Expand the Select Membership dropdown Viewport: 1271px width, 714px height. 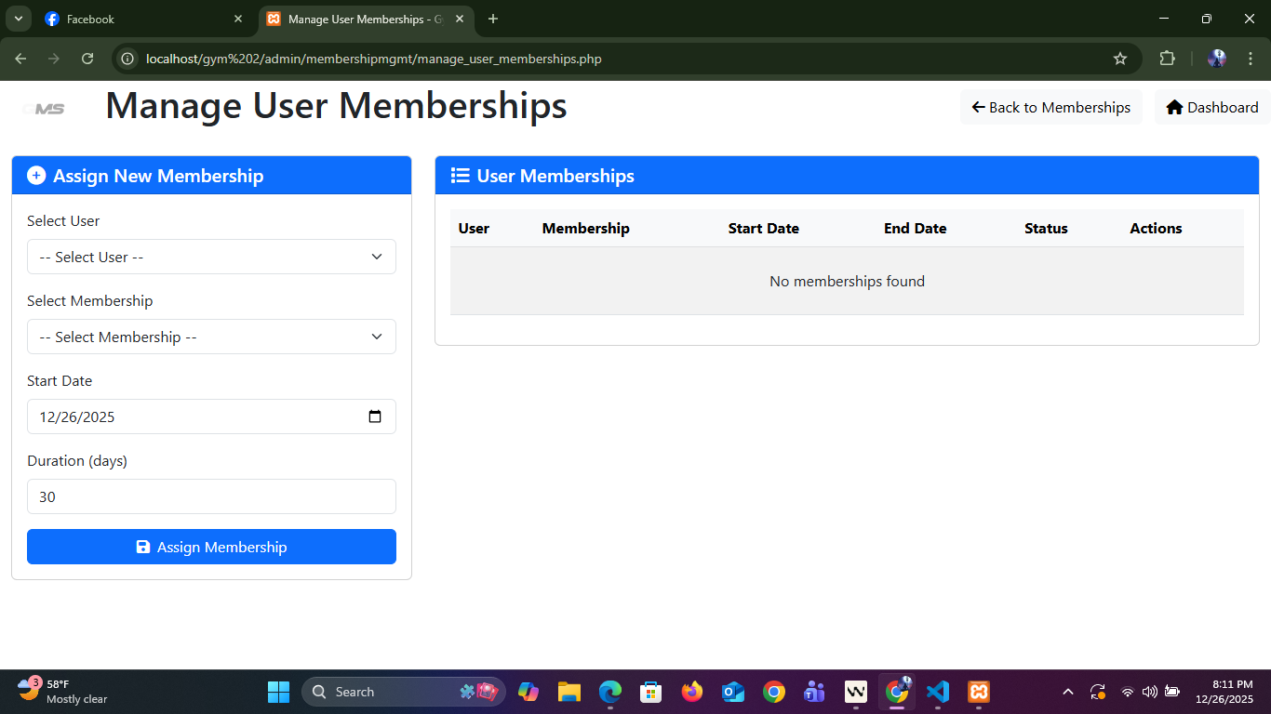(x=211, y=337)
